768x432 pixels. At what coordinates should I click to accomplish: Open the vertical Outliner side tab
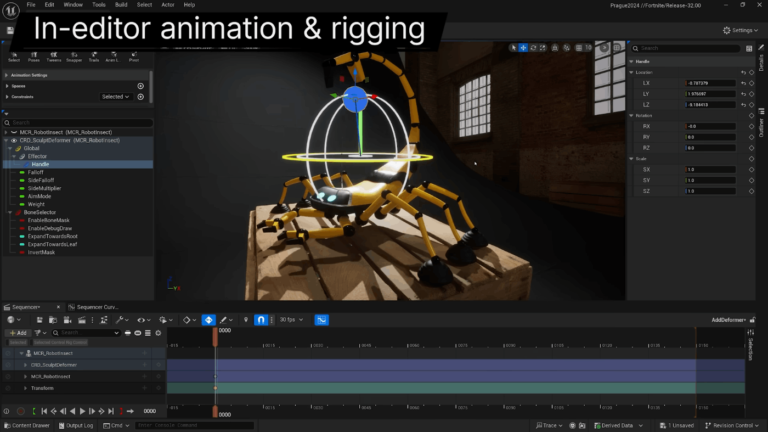(x=761, y=124)
